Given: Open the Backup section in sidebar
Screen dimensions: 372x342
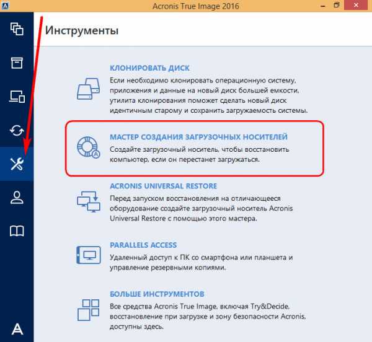Looking at the screenshot, I should (17, 29).
